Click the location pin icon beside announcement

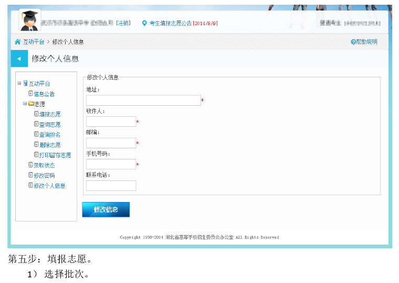(144, 24)
